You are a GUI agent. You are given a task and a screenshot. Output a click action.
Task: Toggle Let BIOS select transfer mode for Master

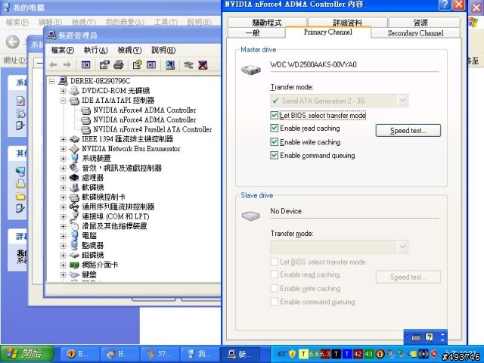point(274,116)
